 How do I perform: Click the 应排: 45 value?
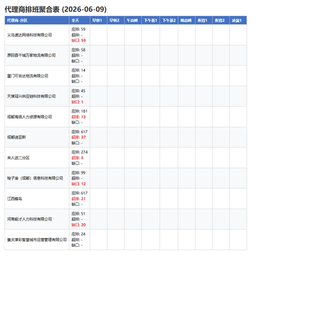[x=79, y=91]
